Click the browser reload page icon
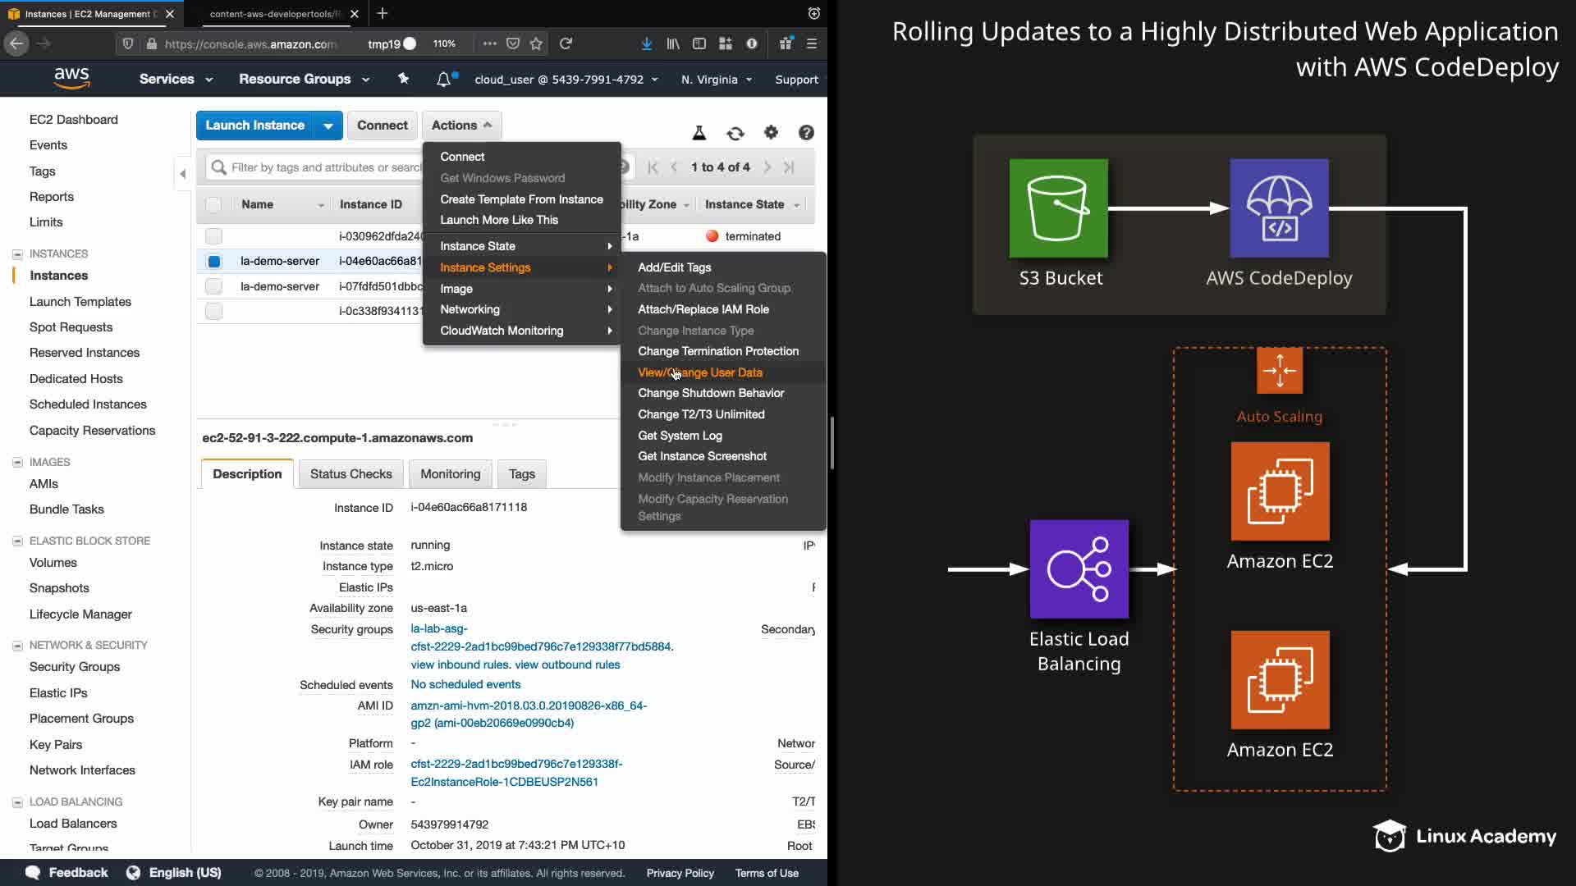 (566, 43)
